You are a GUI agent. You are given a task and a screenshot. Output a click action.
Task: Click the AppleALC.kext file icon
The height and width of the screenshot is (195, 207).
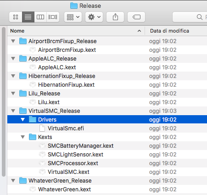33,67
